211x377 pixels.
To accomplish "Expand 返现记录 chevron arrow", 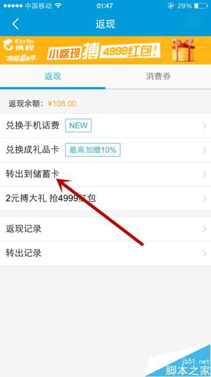I will point(204,229).
